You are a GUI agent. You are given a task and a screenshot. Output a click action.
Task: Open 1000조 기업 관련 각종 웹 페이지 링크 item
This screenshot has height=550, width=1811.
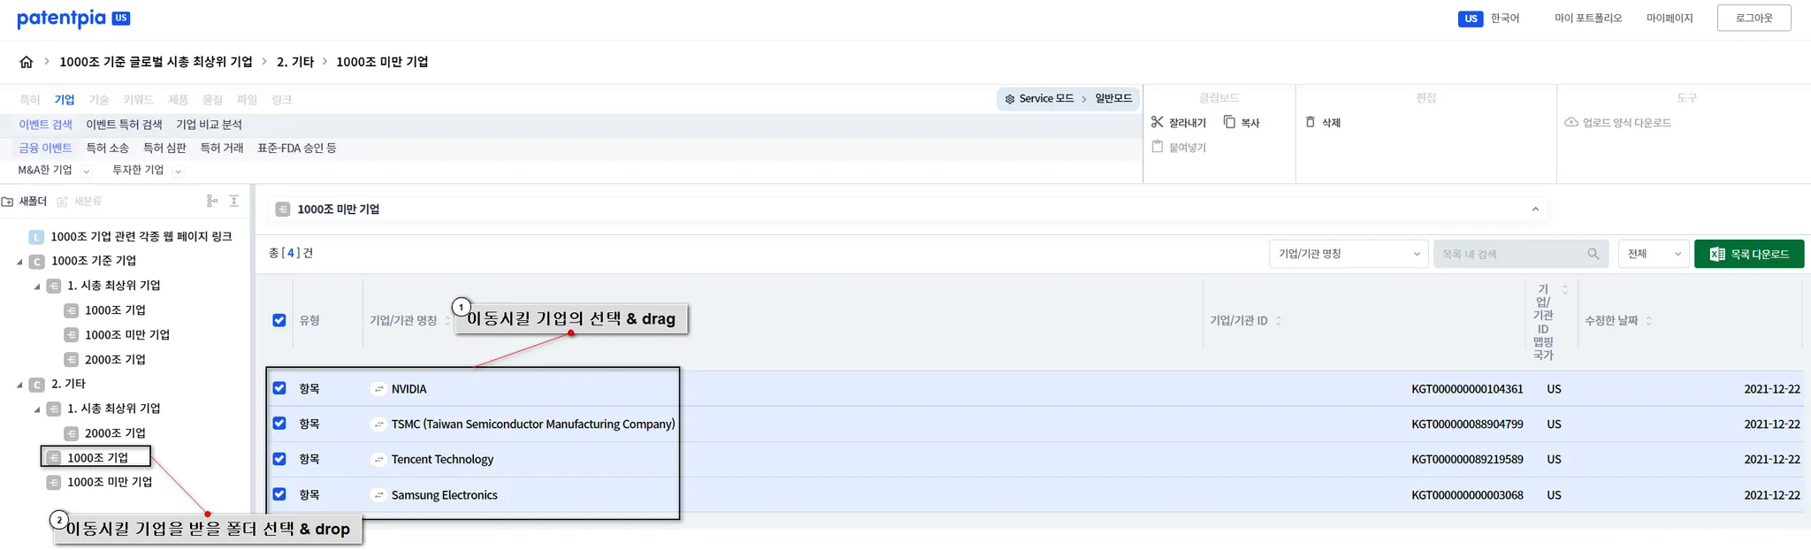[141, 237]
